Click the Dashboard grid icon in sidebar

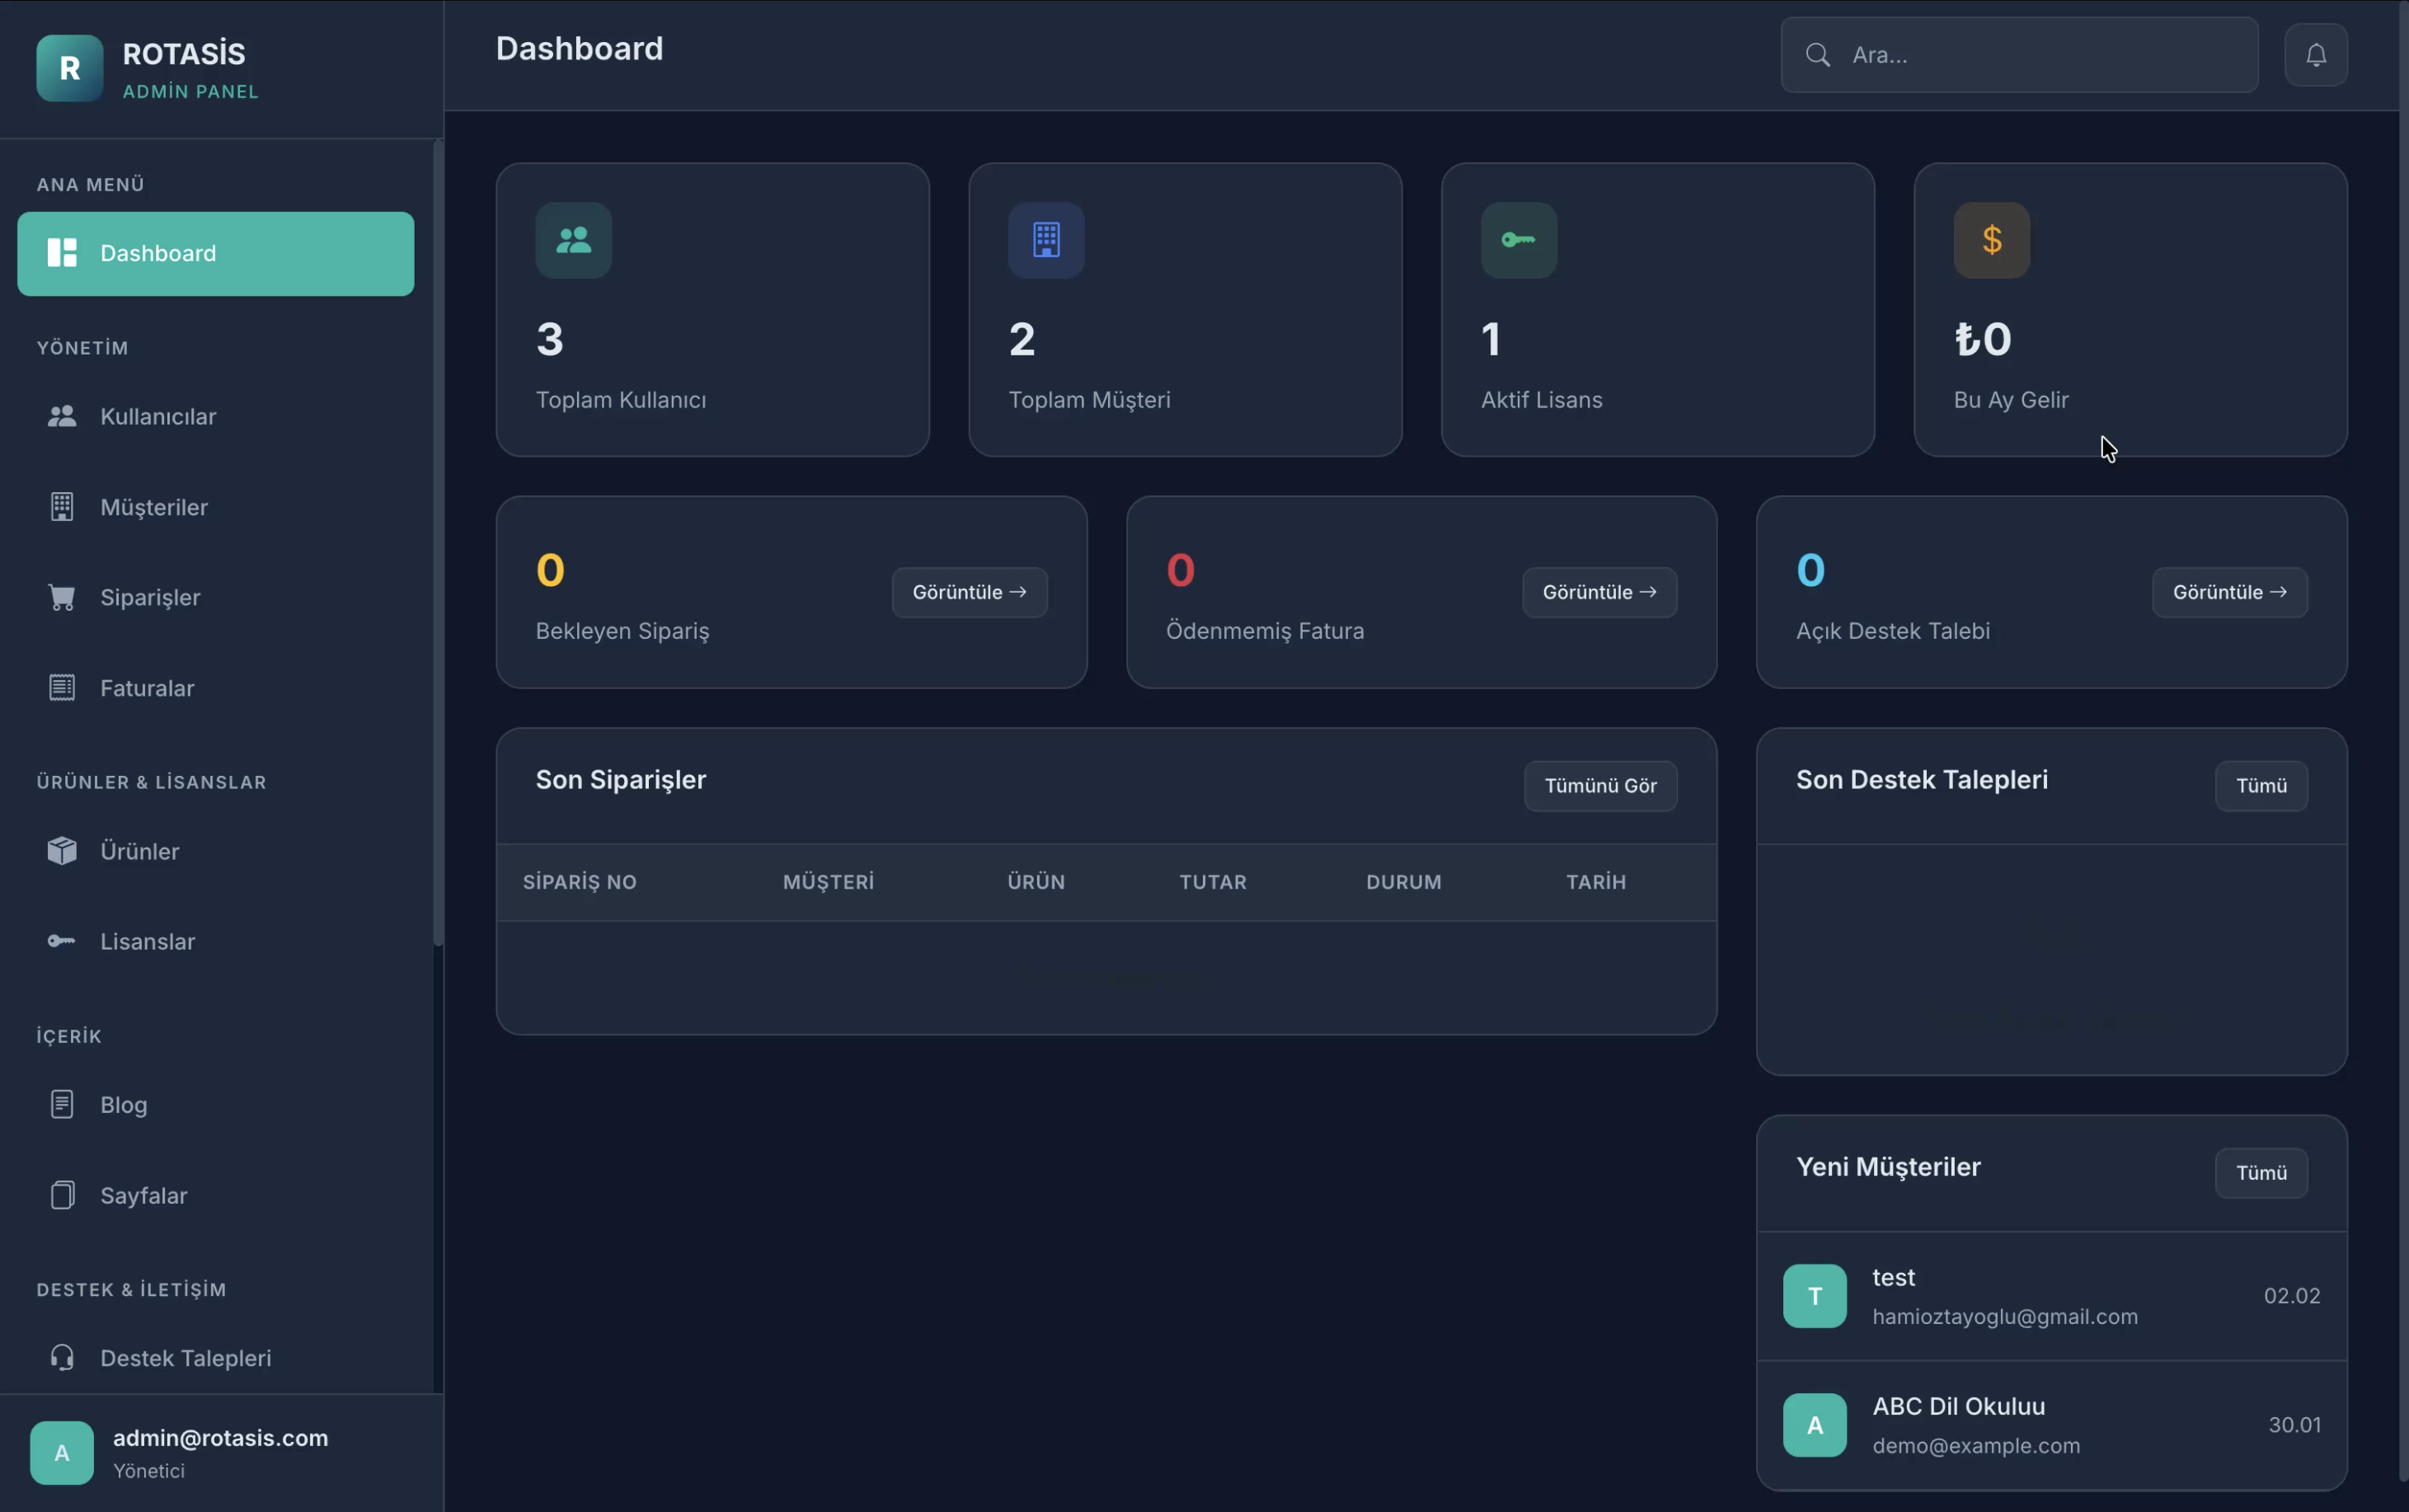(62, 253)
